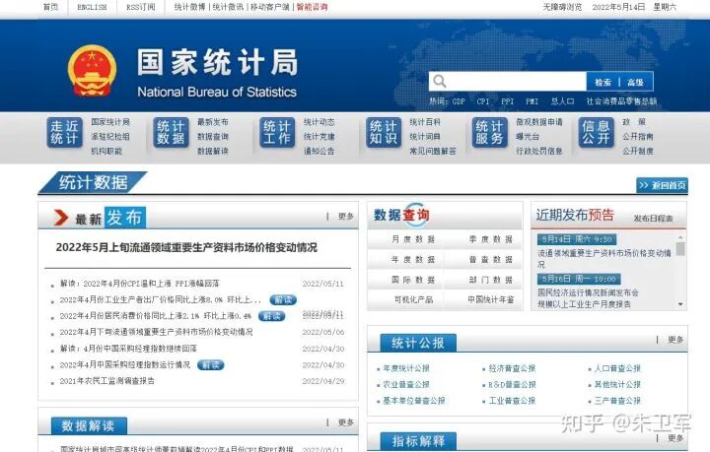Open 经济普查公报 link
Image resolution: width=710 pixels, height=452 pixels.
[x=512, y=368]
